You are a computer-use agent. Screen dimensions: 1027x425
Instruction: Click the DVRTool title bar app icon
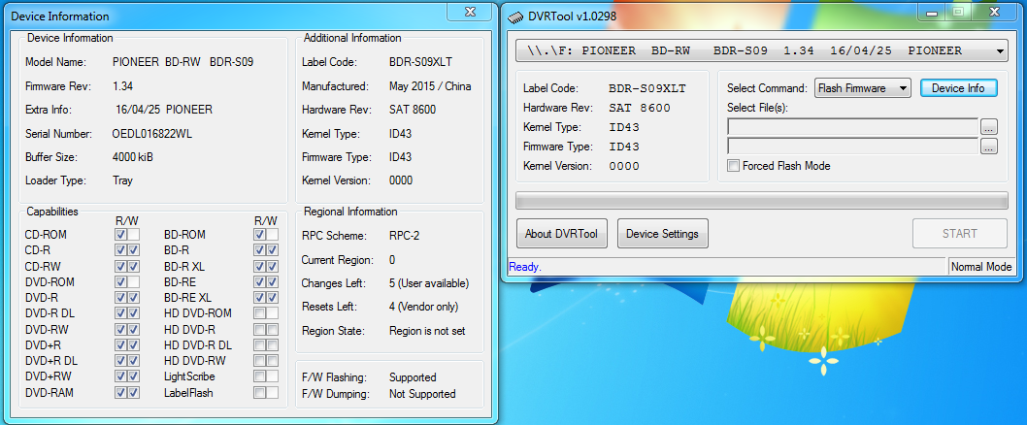(x=516, y=16)
